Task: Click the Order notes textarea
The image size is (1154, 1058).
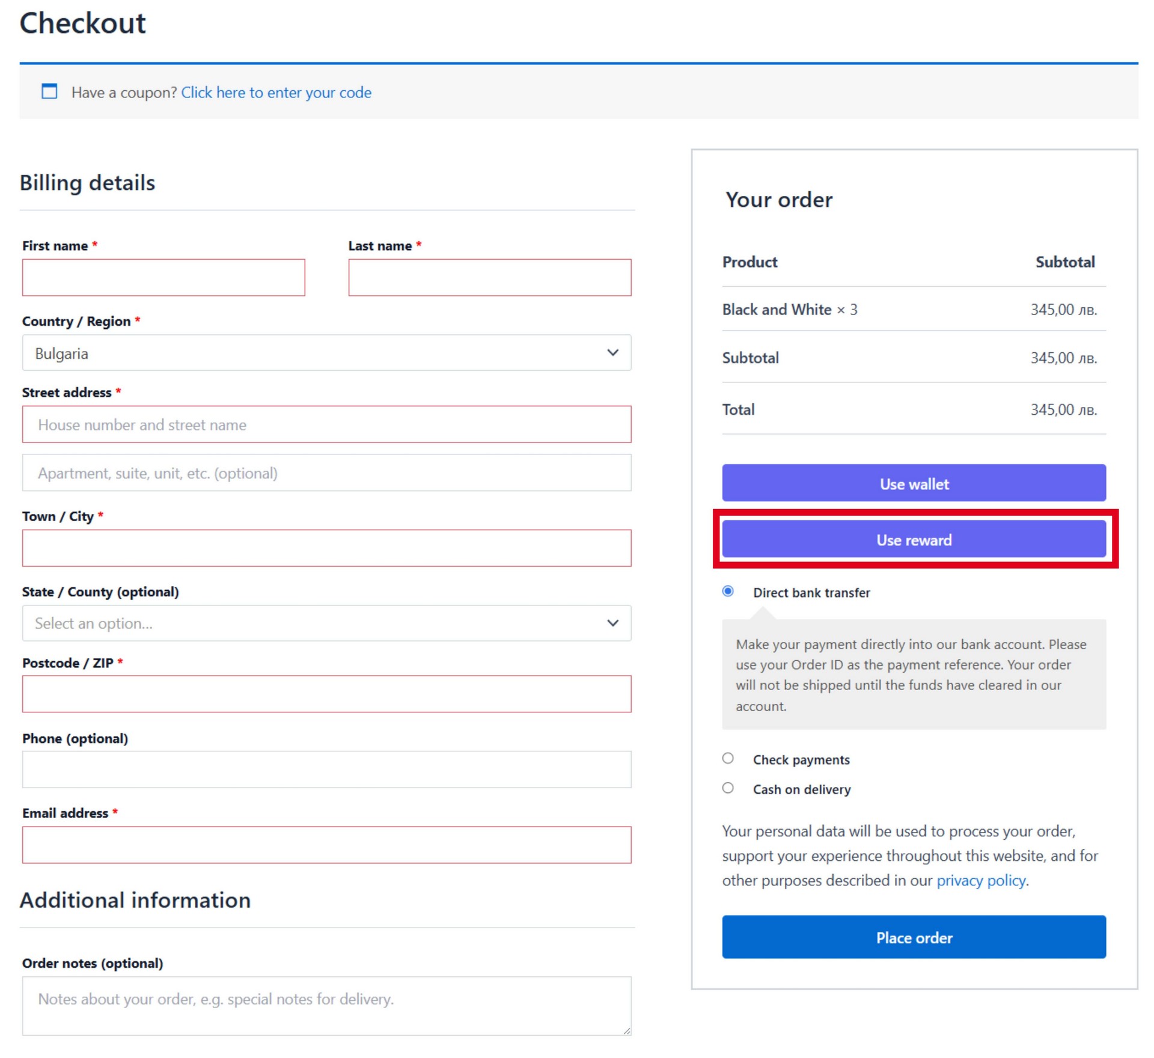Action: [326, 1005]
